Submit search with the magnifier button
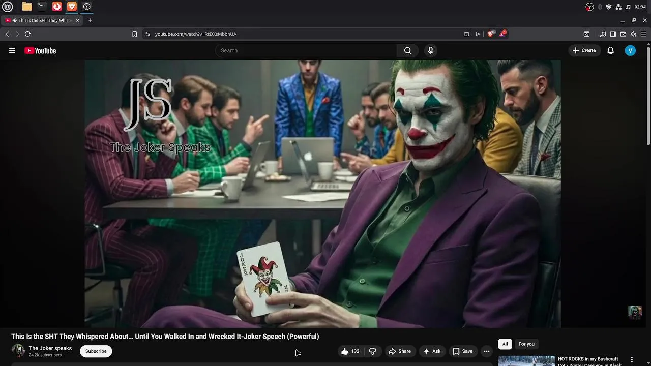 tap(407, 50)
